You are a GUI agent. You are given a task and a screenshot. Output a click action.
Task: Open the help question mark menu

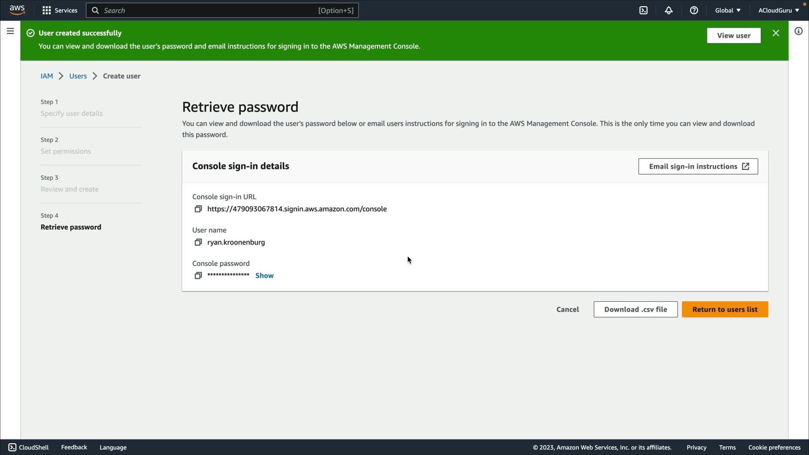pyautogui.click(x=694, y=11)
